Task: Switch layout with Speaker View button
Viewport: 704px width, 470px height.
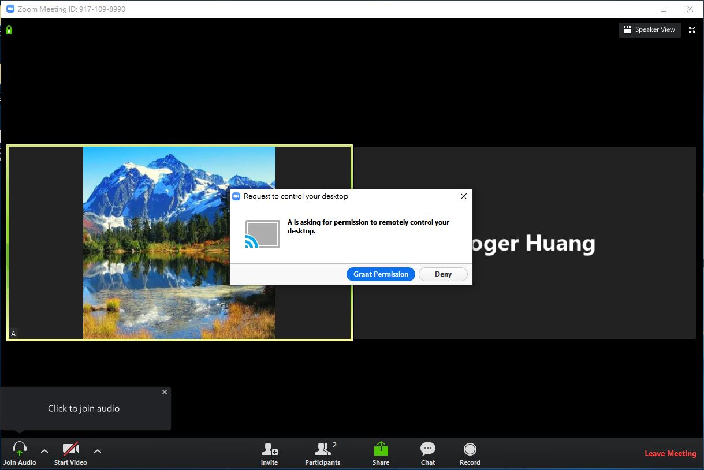Action: point(650,29)
